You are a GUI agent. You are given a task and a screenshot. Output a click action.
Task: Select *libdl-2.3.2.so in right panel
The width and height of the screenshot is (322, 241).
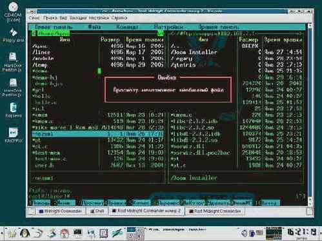pos(194,140)
